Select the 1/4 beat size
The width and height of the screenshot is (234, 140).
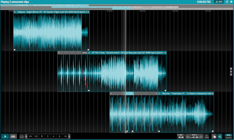point(30,136)
